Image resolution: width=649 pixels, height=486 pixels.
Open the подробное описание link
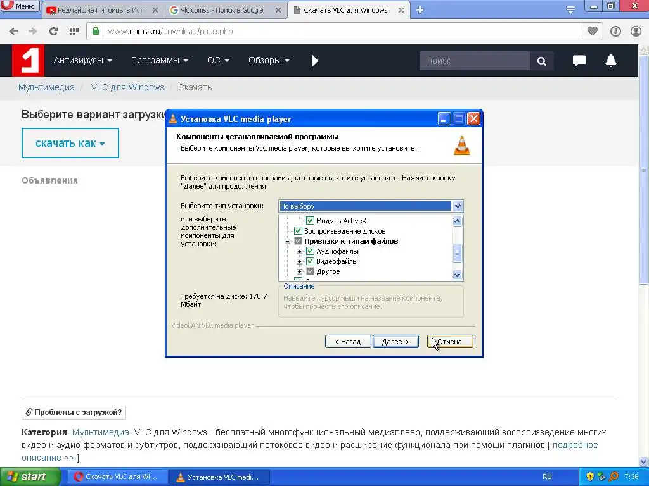575,445
